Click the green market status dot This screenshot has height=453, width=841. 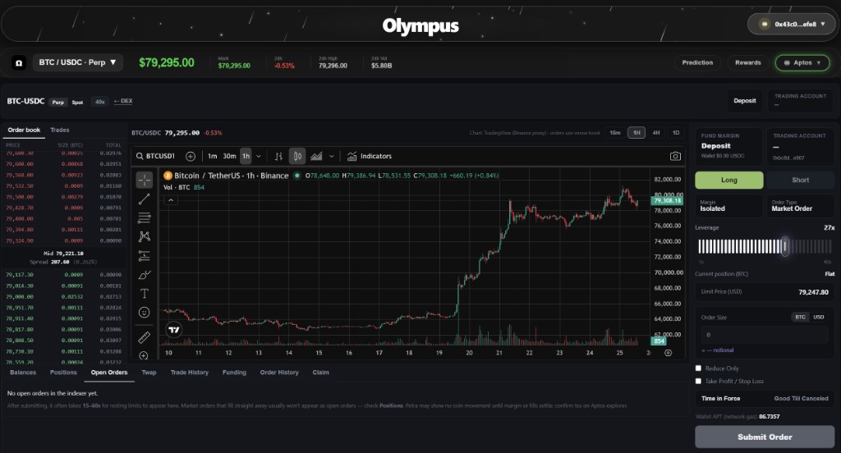coord(296,176)
